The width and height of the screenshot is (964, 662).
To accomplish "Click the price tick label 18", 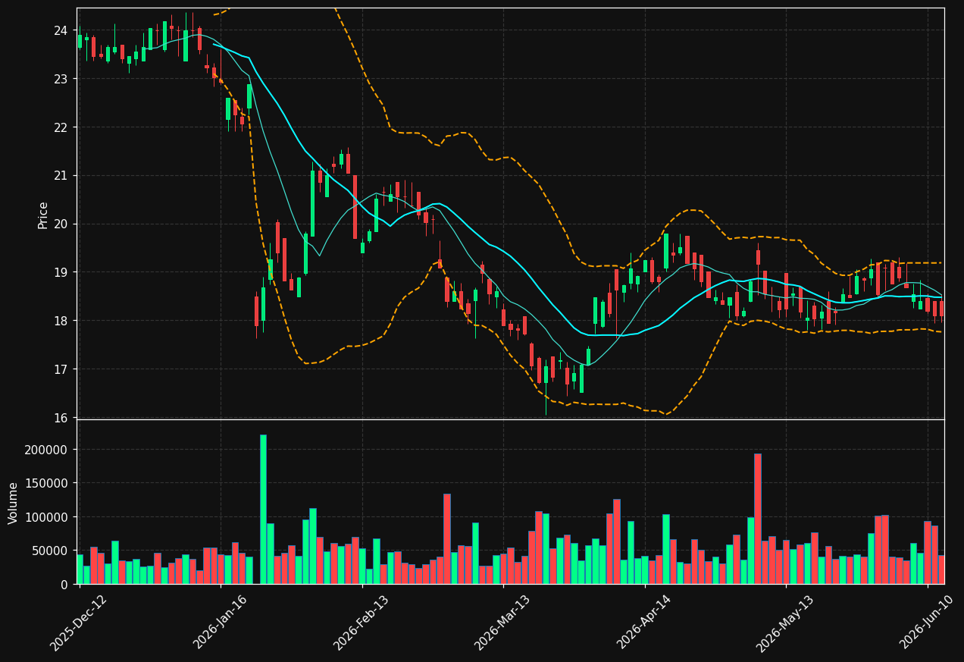I will point(61,321).
